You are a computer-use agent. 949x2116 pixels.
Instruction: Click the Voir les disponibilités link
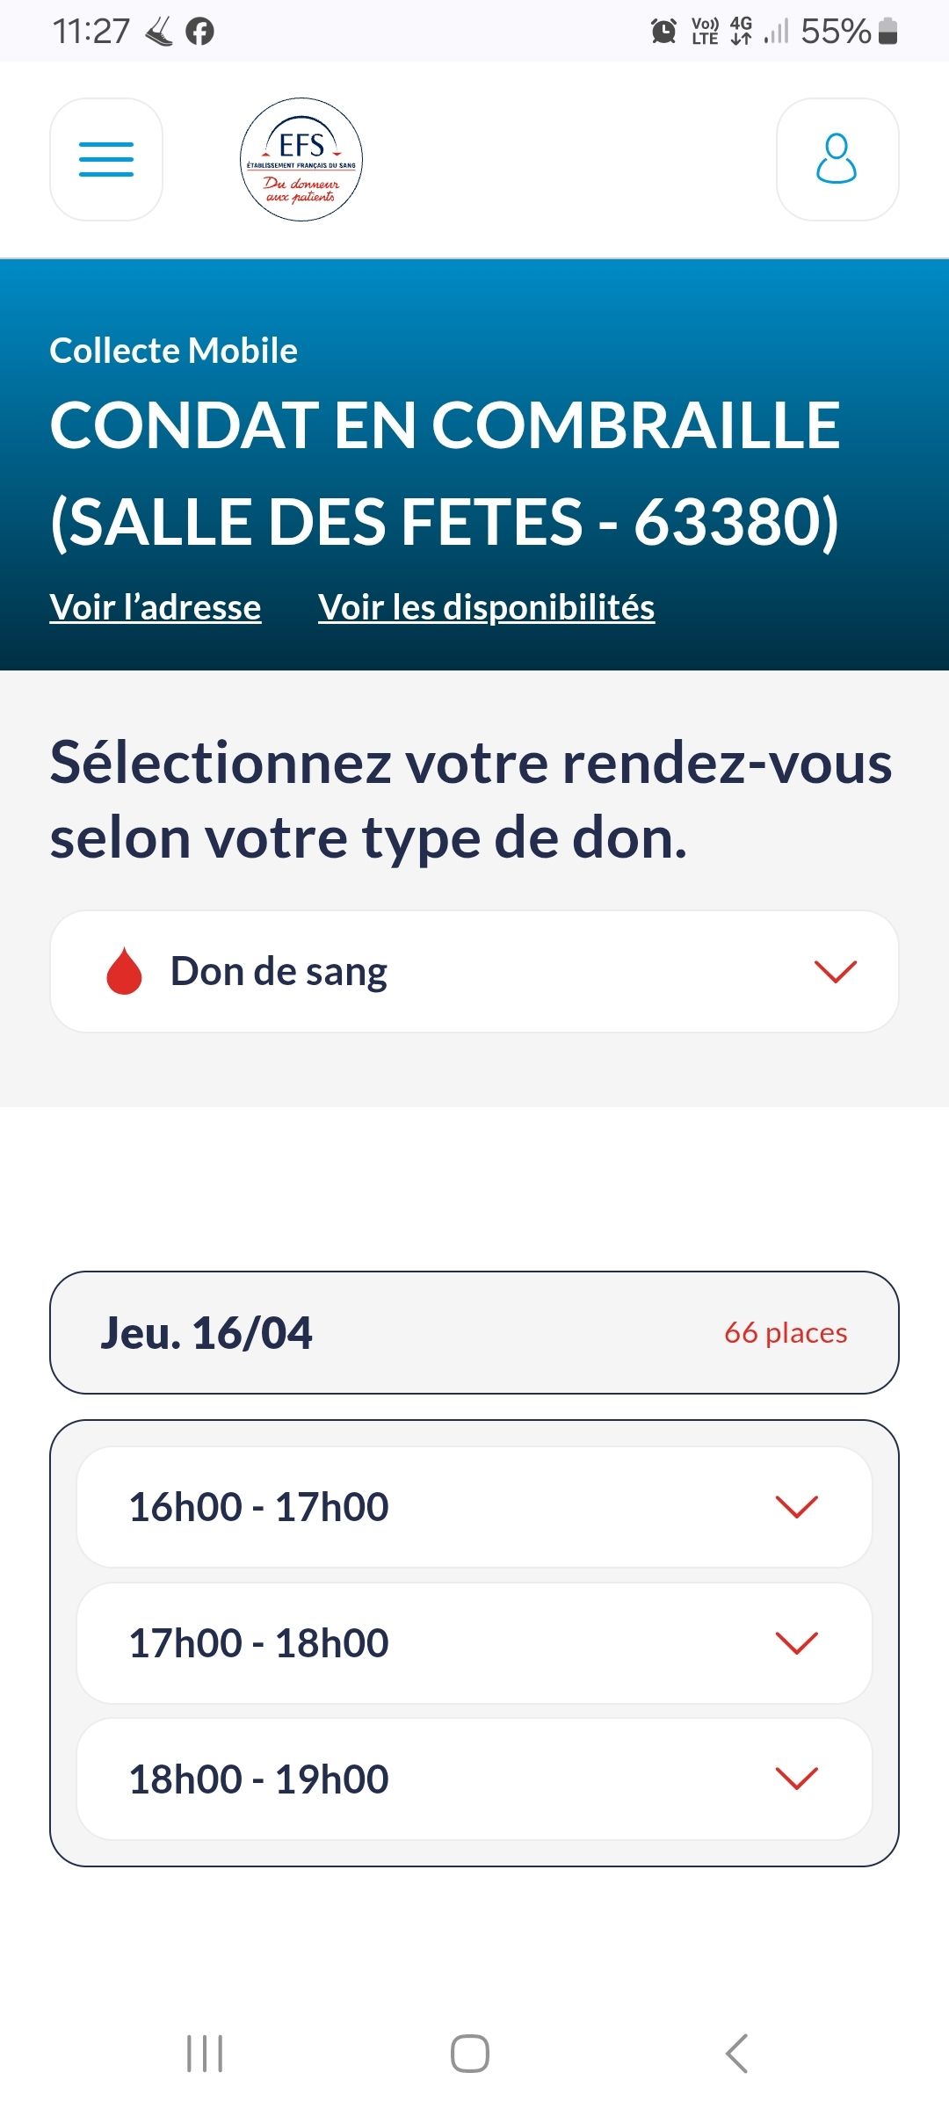(486, 607)
